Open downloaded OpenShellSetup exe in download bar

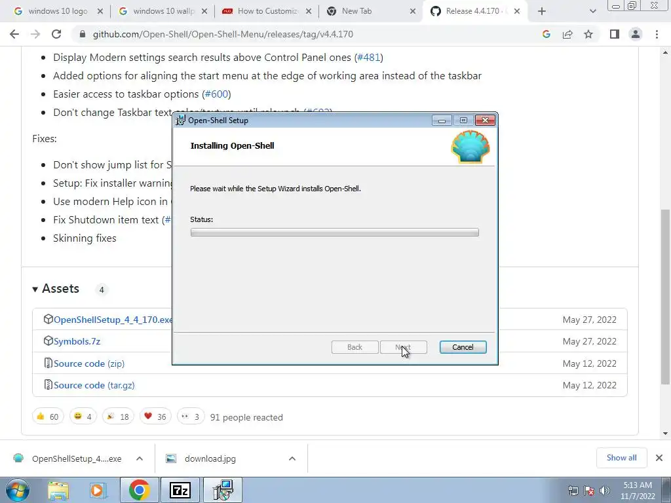[x=67, y=458]
